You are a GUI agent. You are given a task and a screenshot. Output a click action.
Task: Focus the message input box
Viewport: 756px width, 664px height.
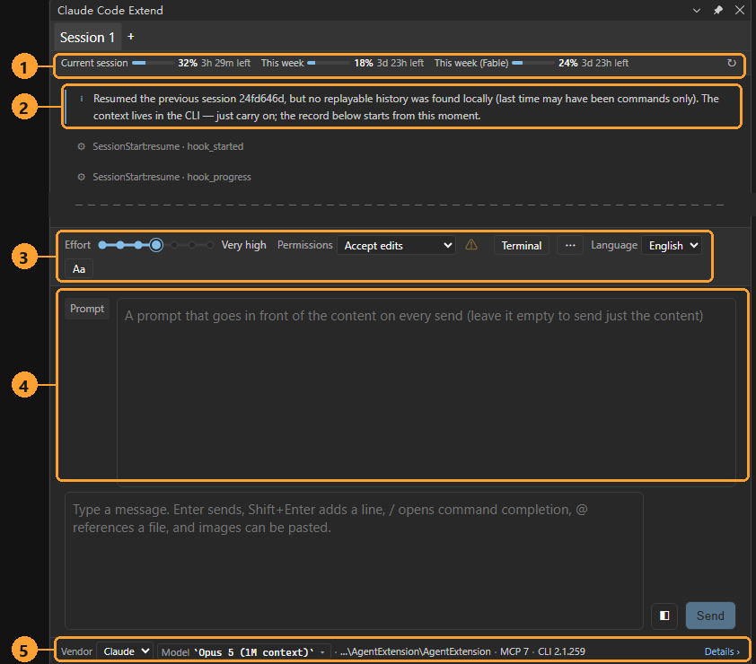[354, 561]
